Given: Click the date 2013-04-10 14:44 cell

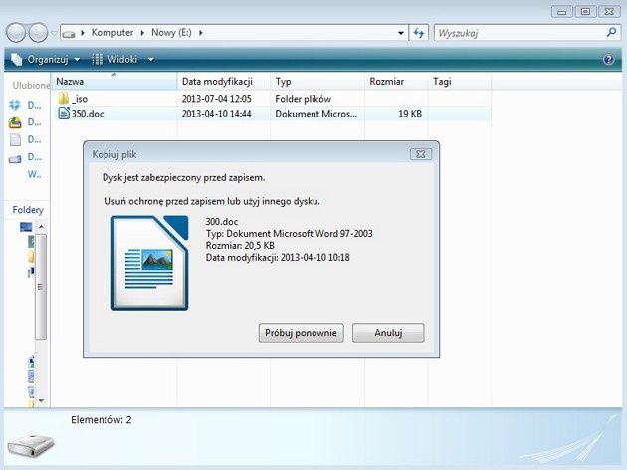Looking at the screenshot, I should click(x=216, y=114).
